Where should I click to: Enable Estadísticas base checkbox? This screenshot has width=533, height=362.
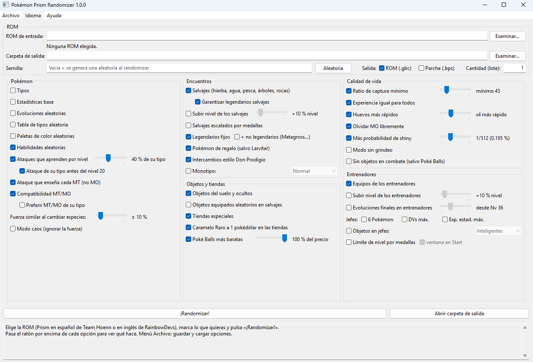coord(13,102)
